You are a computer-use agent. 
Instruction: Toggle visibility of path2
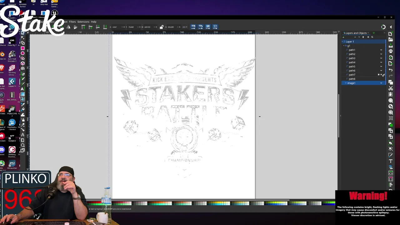[x=381, y=54]
